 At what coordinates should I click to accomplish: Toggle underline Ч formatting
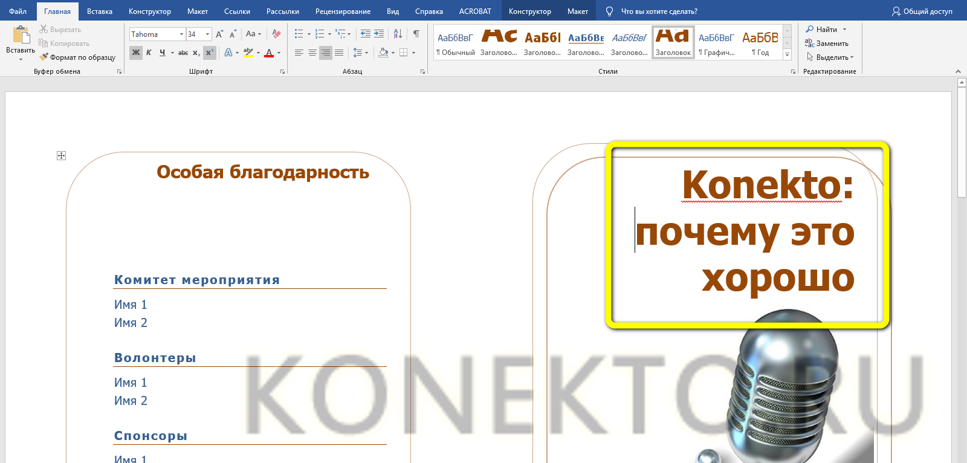[x=162, y=53]
